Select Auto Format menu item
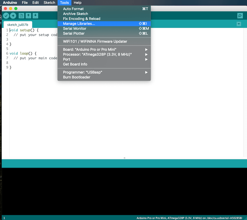 (x=104, y=9)
